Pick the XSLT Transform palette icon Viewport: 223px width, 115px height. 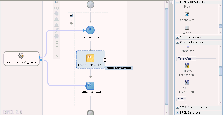coord(187,82)
